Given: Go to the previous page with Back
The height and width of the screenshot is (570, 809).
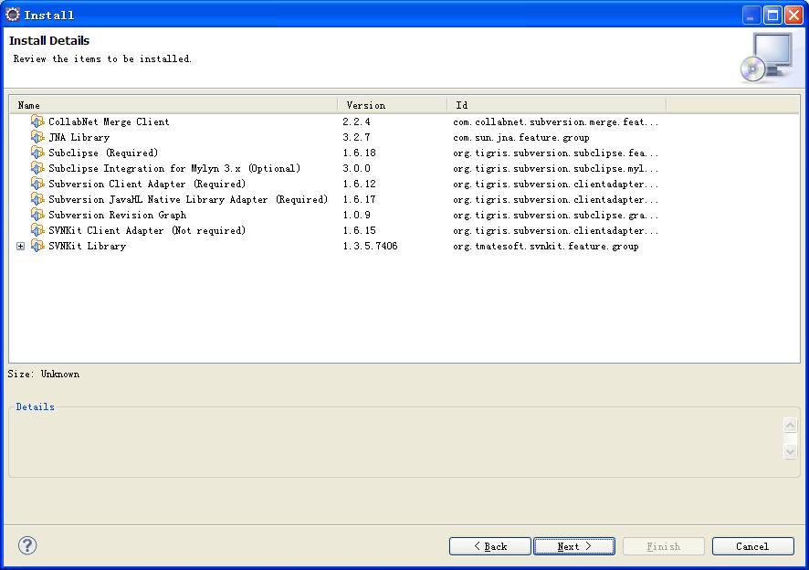Looking at the screenshot, I should [489, 546].
